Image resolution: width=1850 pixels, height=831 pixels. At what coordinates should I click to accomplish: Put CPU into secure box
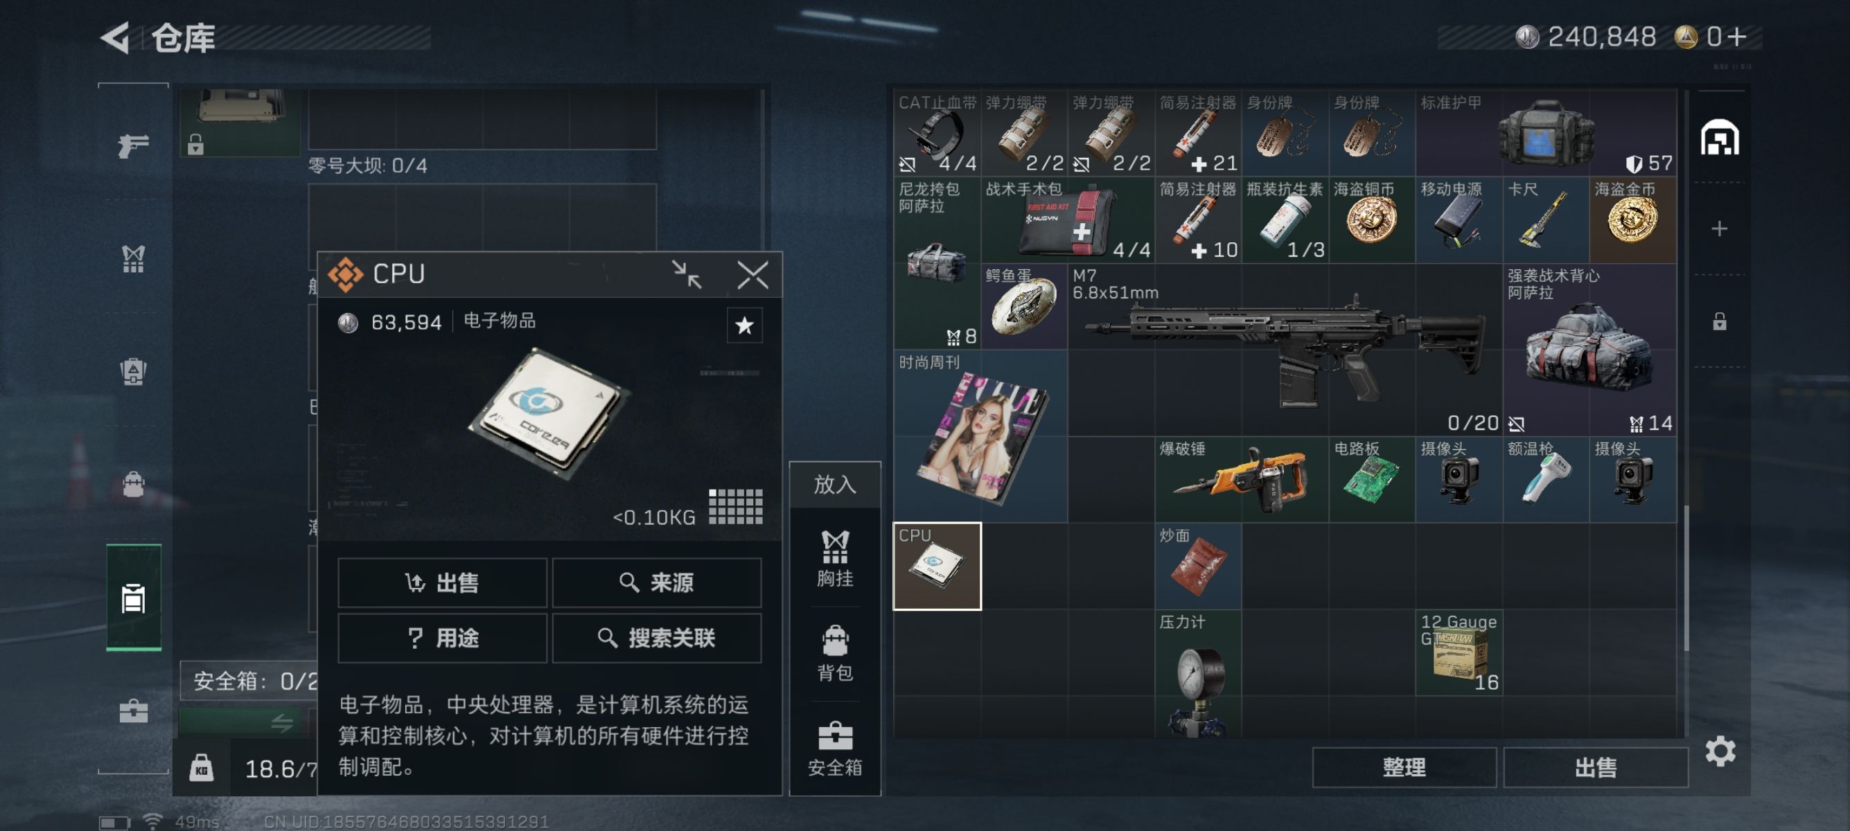[834, 749]
